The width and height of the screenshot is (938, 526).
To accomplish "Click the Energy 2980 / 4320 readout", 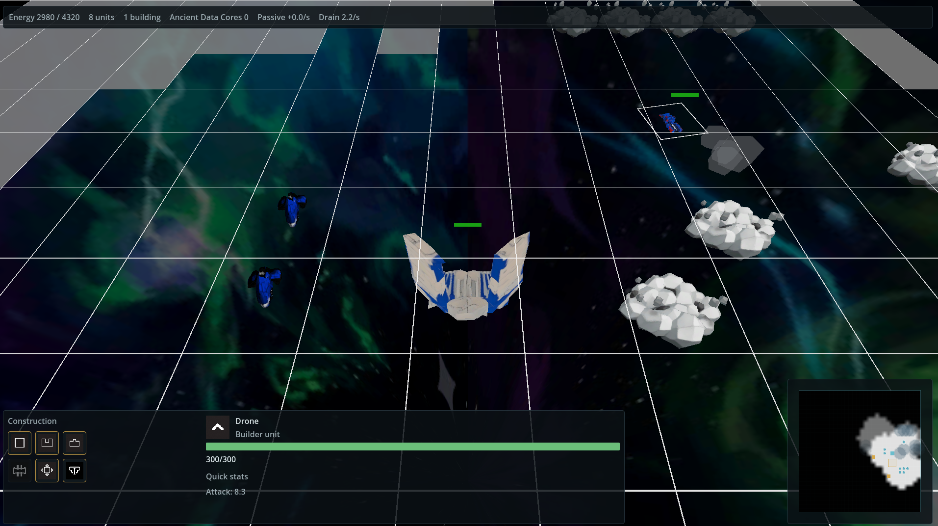I will [x=44, y=17].
